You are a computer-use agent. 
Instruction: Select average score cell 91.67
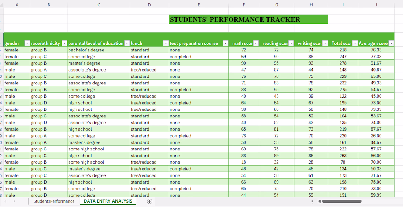click(x=376, y=63)
